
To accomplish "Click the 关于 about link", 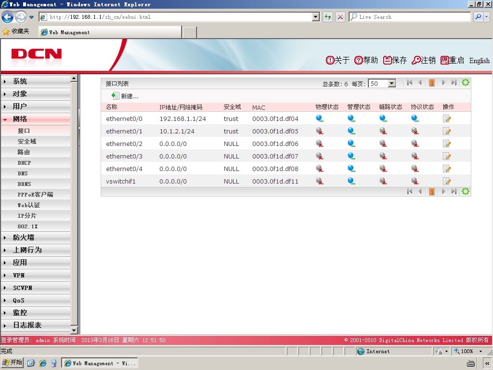I will tap(337, 60).
